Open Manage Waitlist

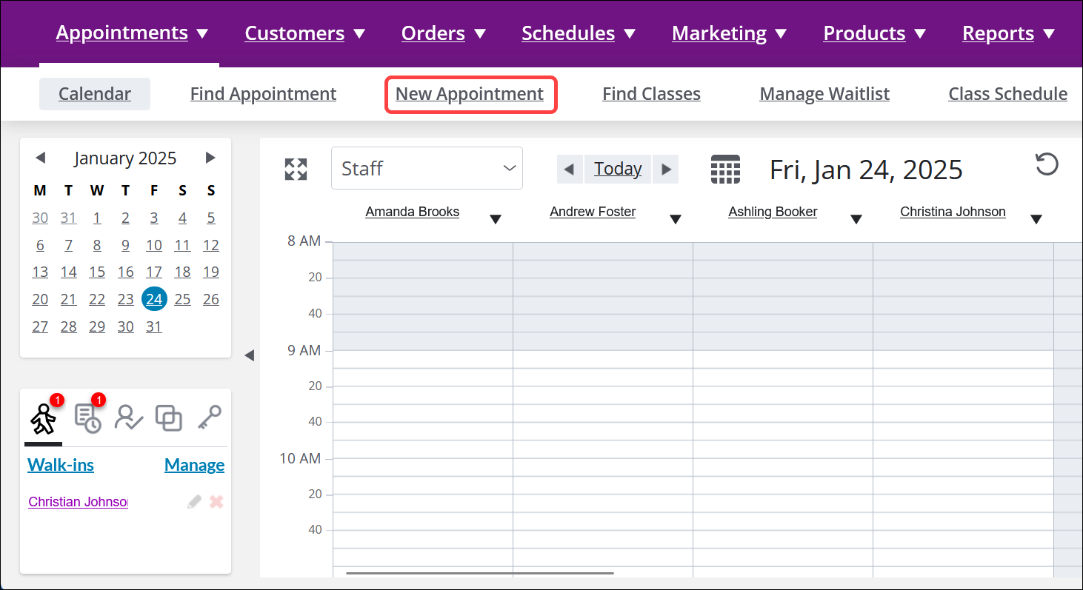click(x=824, y=94)
